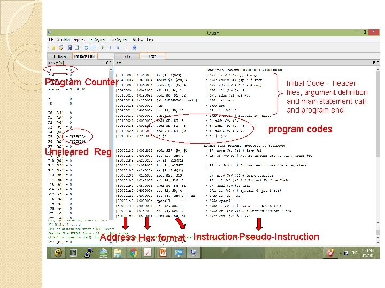Click the R10 [t2] register row

[x=60, y=161]
